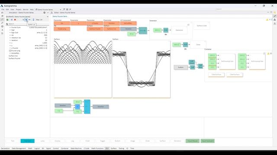Image resolution: width=277 pixels, height=155 pixels.
Task: Select the Surface Cos tree item
Action: [x=13, y=56]
